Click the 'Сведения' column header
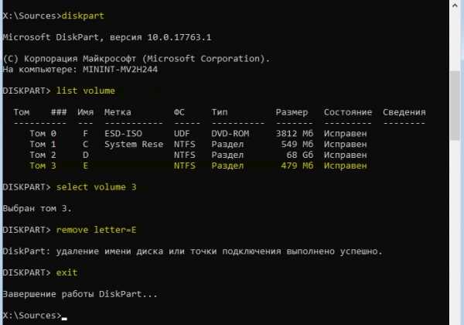 (x=404, y=112)
